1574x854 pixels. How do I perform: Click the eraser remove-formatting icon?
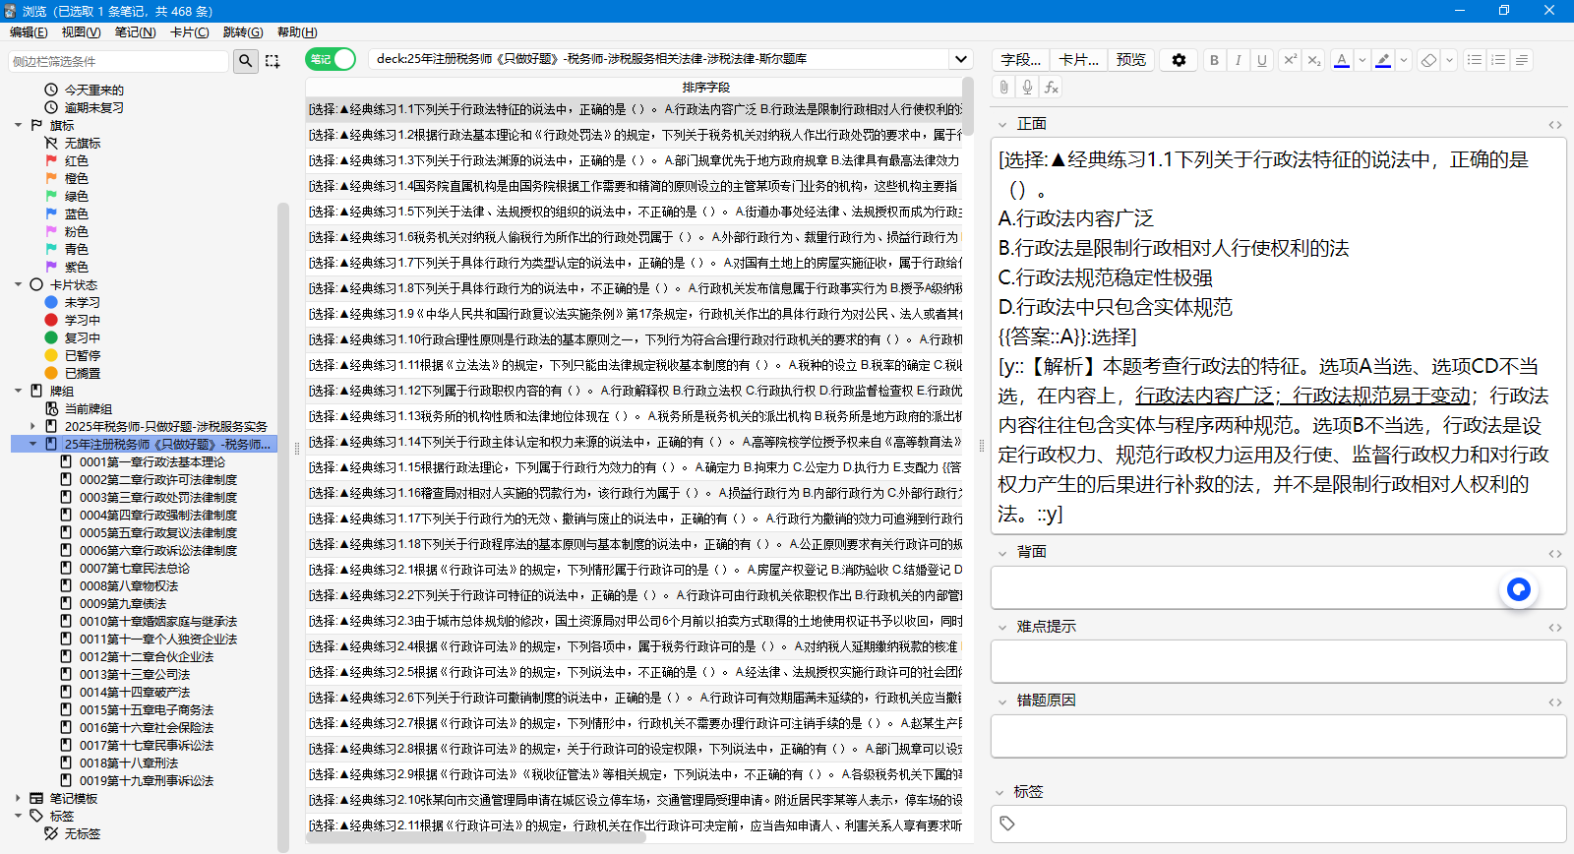pyautogui.click(x=1428, y=60)
